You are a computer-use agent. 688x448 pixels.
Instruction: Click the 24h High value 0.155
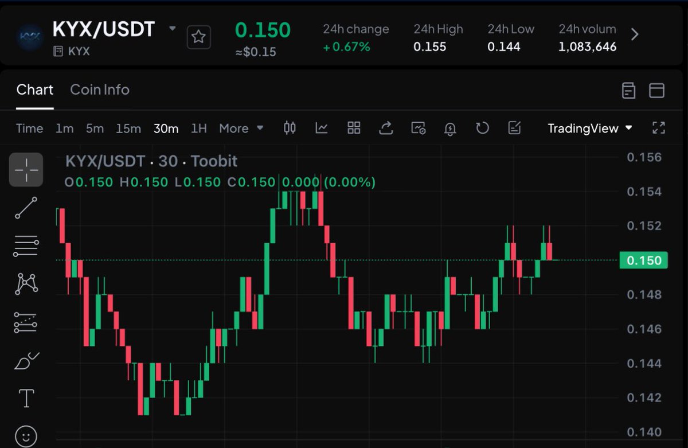[430, 47]
